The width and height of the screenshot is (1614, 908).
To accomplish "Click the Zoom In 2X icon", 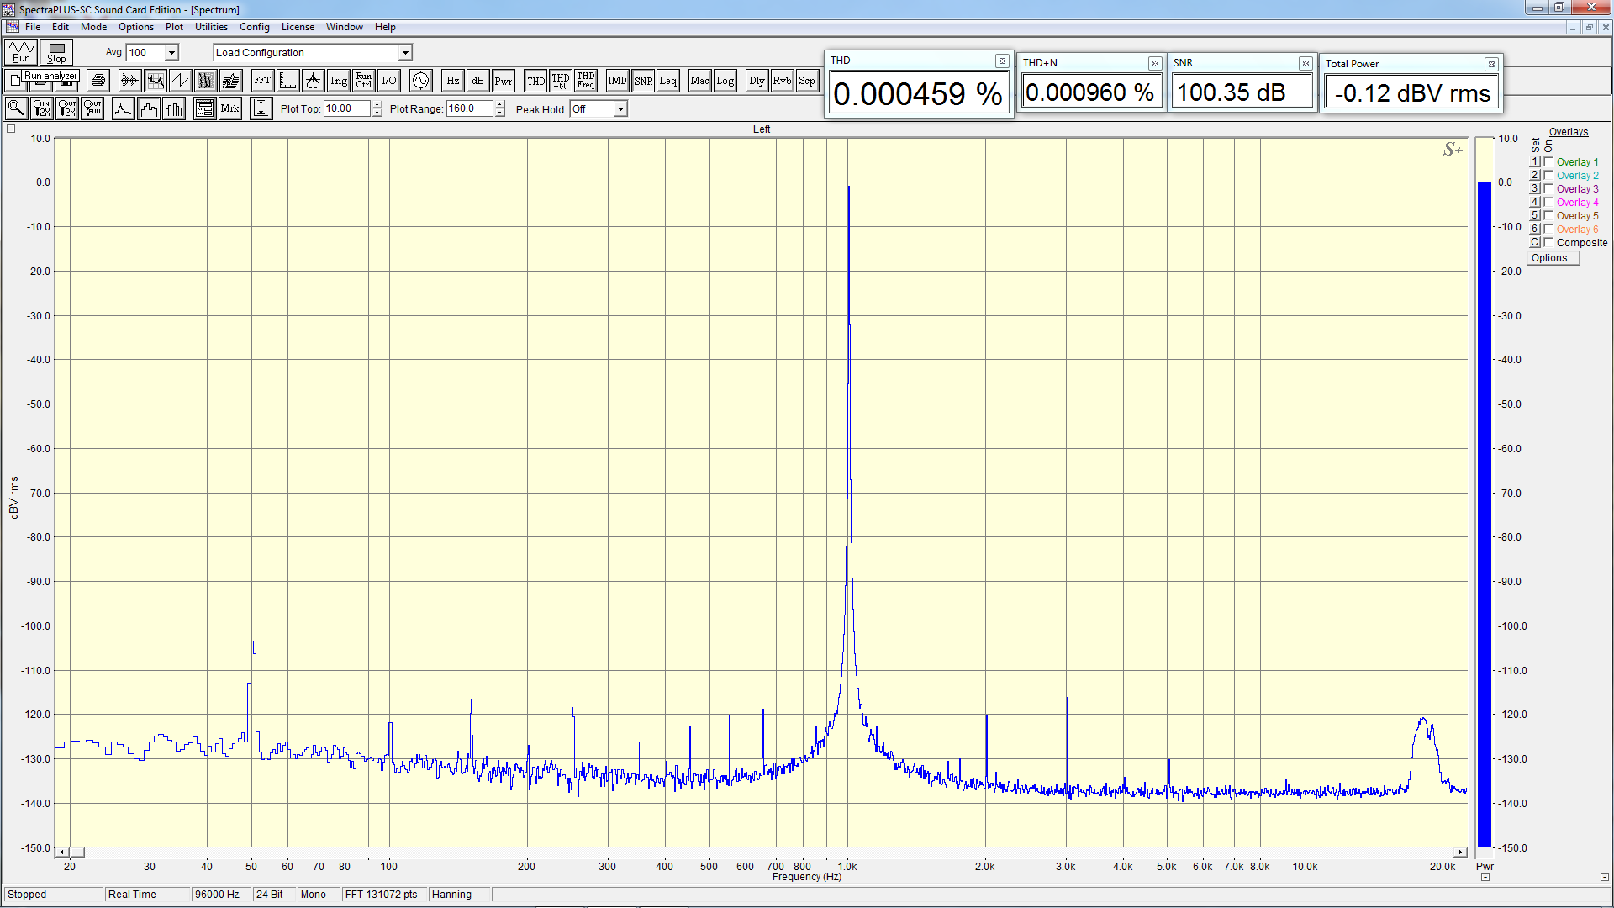I will (41, 108).
